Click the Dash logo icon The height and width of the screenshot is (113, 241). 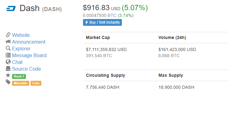pyautogui.click(x=11, y=9)
